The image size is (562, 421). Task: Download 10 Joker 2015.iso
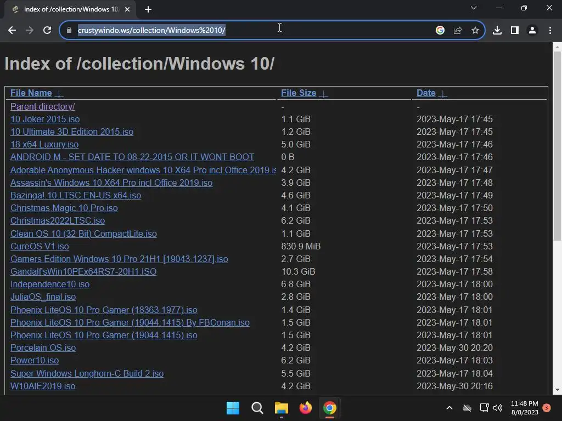pyautogui.click(x=45, y=119)
